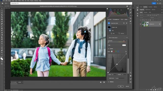Click the Camera Raw zoom magnifier icon

tap(130, 73)
